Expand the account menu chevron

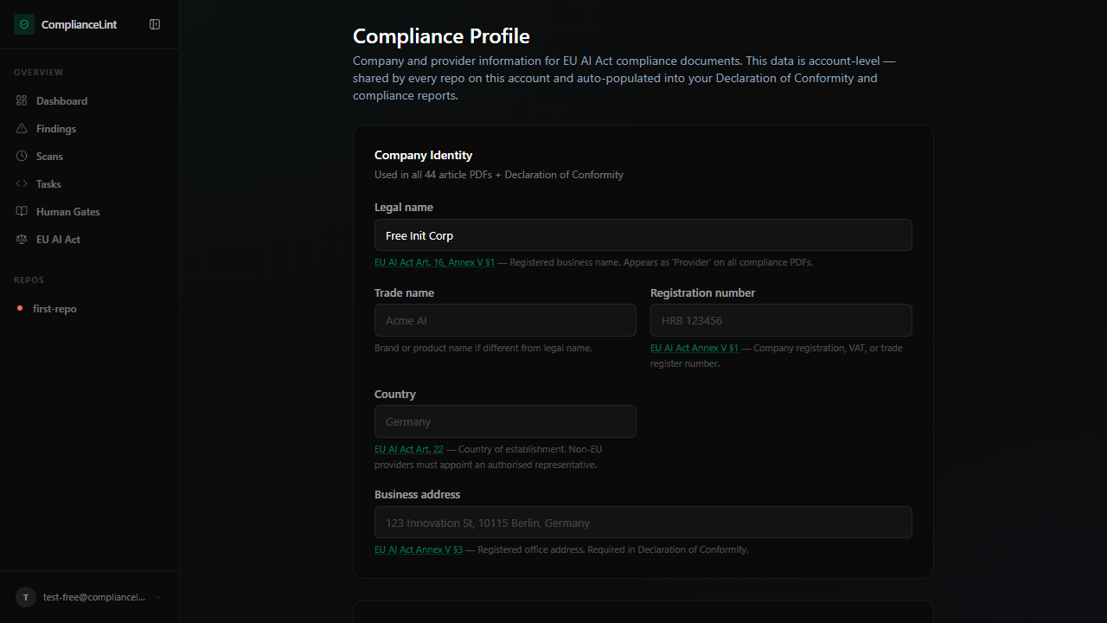[x=158, y=597]
